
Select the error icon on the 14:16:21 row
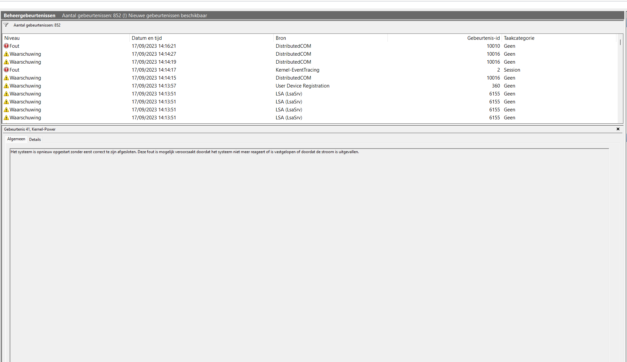[x=6, y=46]
